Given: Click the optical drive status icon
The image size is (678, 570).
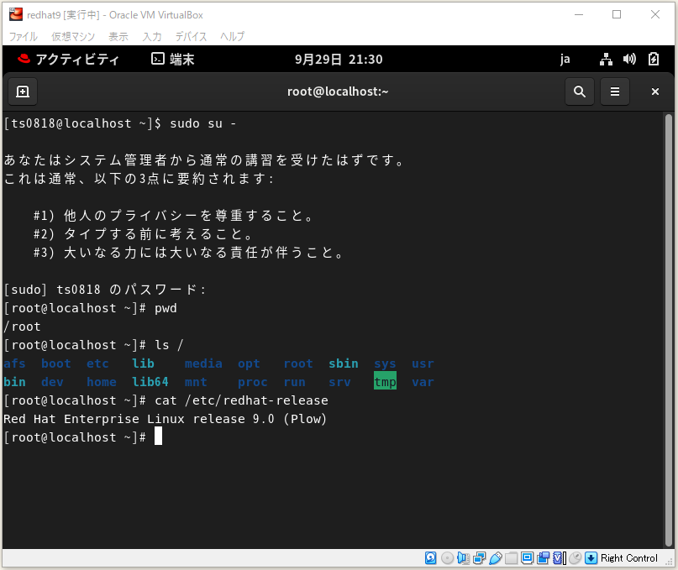Looking at the screenshot, I should [447, 558].
